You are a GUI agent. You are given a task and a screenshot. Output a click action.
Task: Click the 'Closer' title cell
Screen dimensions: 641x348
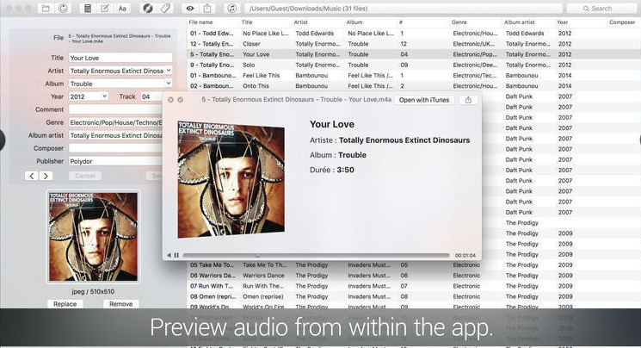(x=251, y=44)
